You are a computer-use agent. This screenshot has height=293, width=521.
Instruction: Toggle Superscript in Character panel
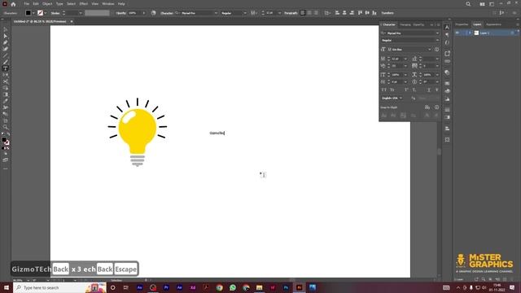[406, 90]
